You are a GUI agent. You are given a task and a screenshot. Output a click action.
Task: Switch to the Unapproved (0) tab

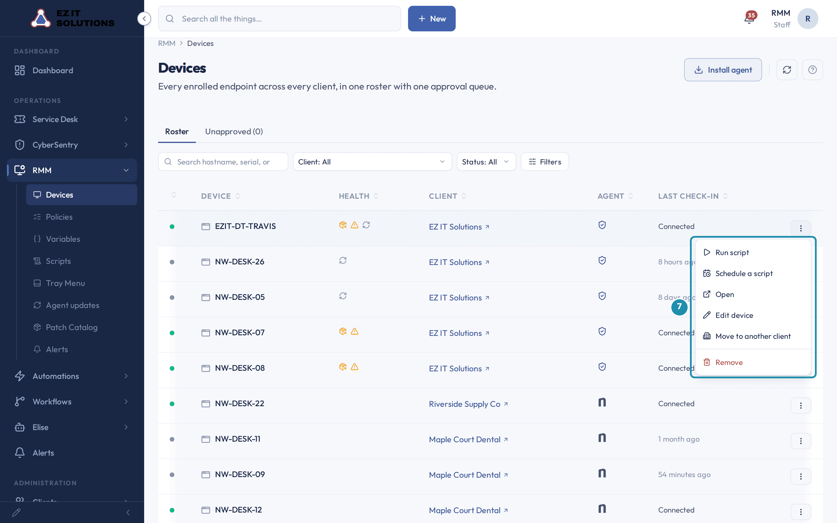pos(234,132)
